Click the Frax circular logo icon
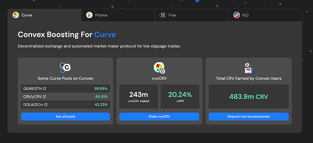Viewport: 313px width, 143px height. (163, 15)
